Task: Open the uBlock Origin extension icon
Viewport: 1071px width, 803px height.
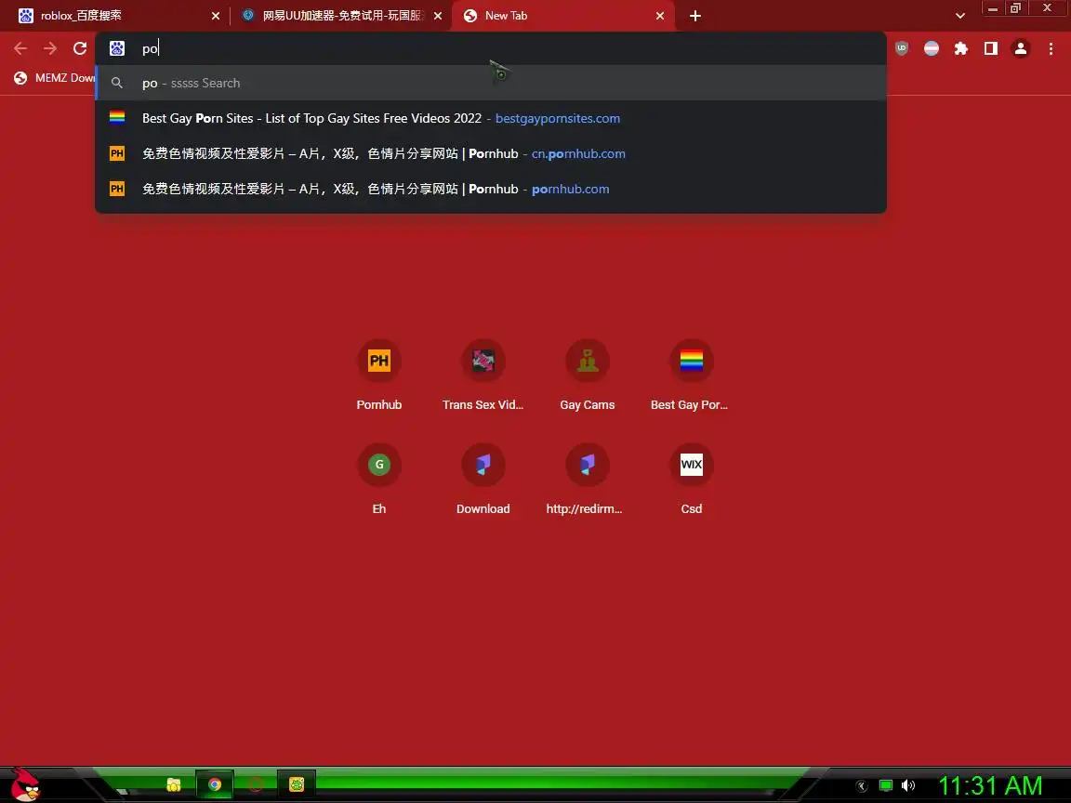Action: point(902,48)
